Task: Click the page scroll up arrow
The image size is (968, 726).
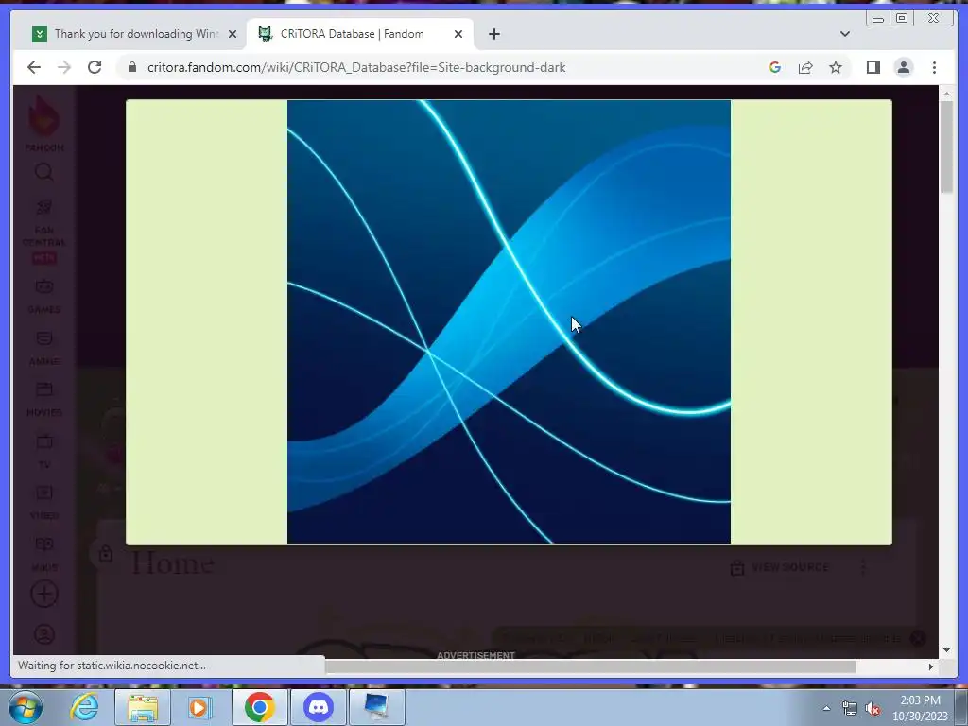Action: click(x=946, y=94)
